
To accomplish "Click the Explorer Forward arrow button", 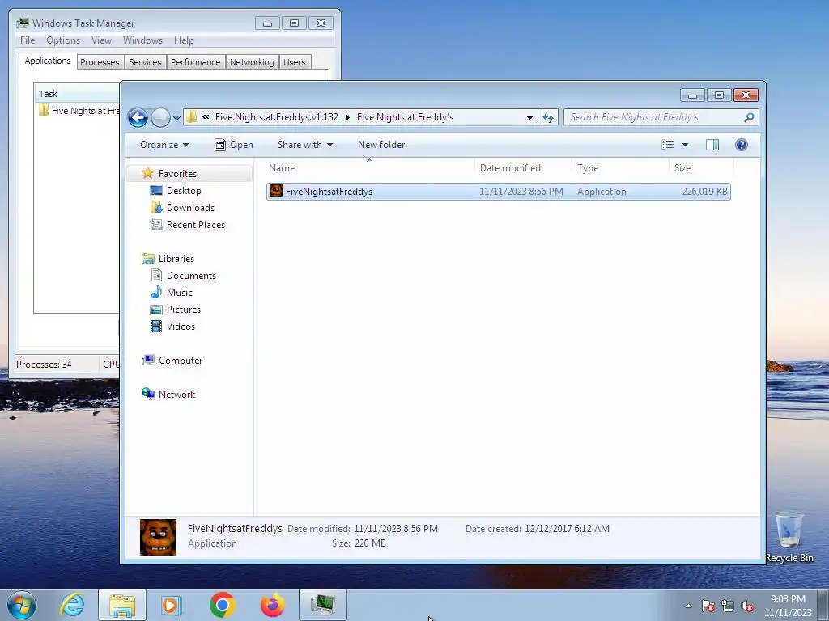I will (x=160, y=117).
